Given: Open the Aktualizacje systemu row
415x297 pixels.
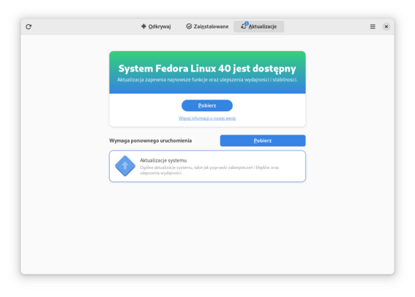Looking at the screenshot, I should coord(207,166).
